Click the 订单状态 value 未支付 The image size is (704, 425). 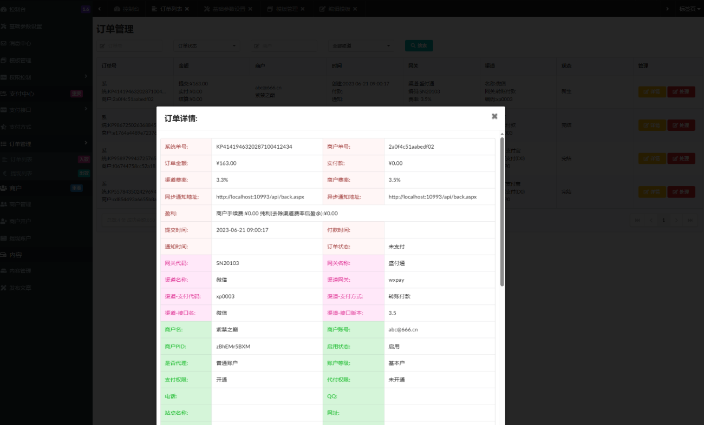point(396,247)
